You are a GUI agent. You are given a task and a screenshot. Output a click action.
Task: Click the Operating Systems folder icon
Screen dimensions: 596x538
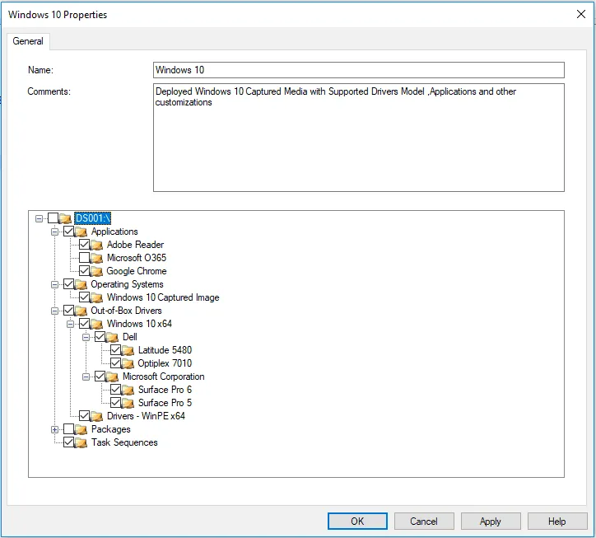click(x=81, y=284)
